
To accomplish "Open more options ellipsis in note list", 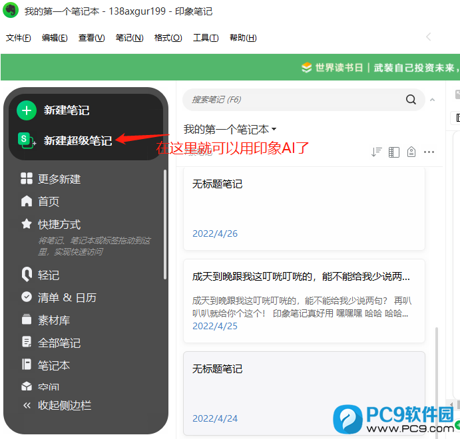I will [429, 152].
